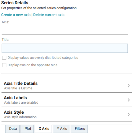This screenshot has height=135, width=133.
Task: Enable evenly distributed categories checkbox
Action: tap(4, 58)
